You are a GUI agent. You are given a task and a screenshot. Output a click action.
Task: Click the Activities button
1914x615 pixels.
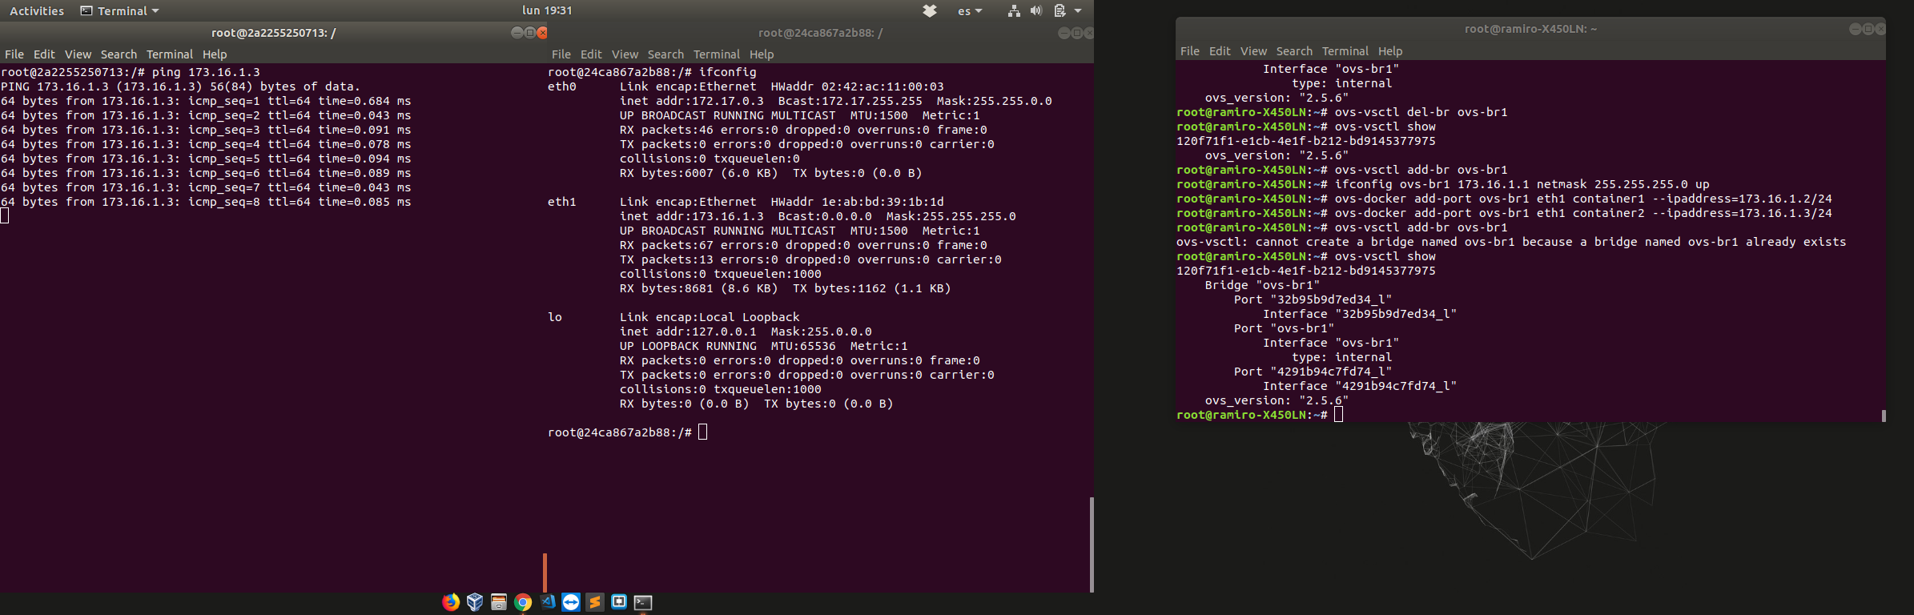pos(37,11)
